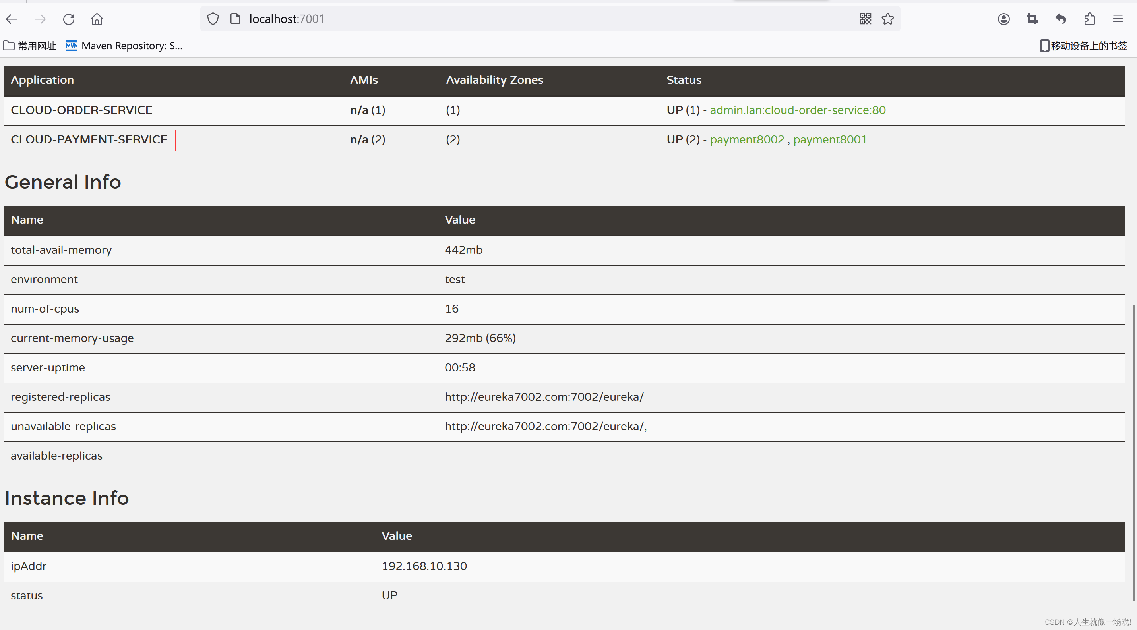The height and width of the screenshot is (630, 1137).
Task: Open the extensions puzzle icon
Action: tap(1089, 19)
